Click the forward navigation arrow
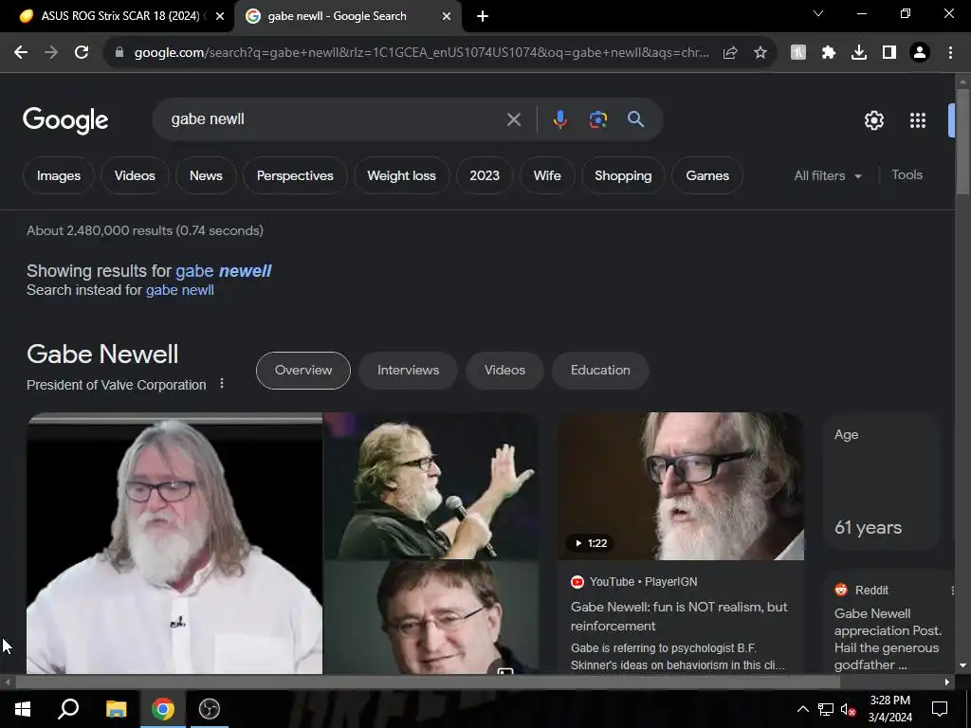 click(x=51, y=53)
